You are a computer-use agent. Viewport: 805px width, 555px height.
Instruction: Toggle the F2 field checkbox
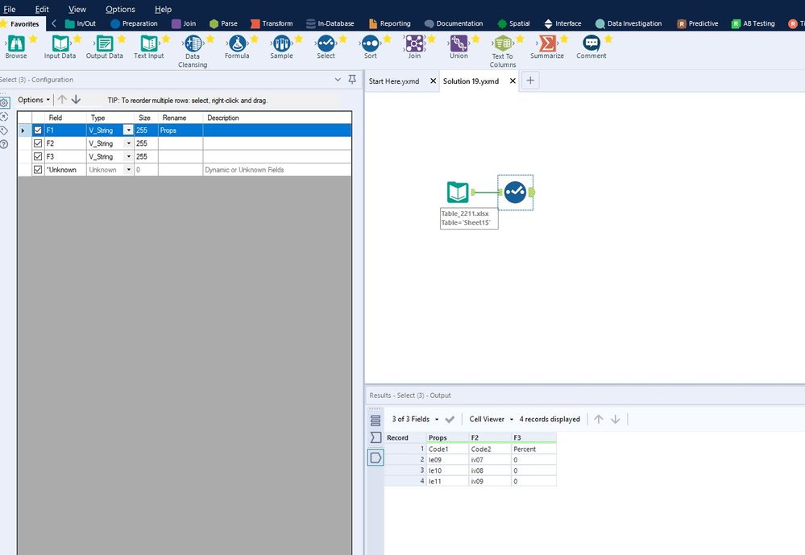tap(38, 143)
